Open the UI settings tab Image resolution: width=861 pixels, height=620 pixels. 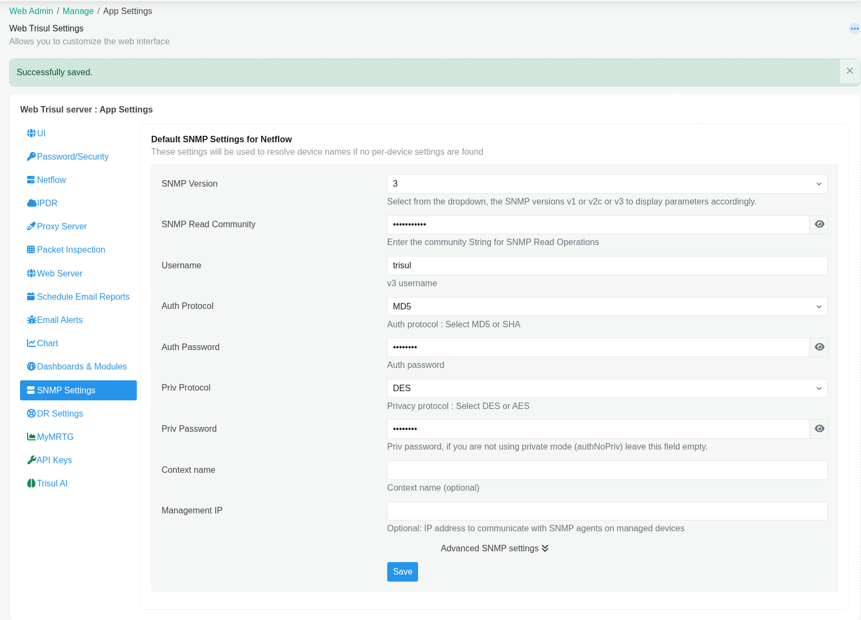[x=78, y=133]
